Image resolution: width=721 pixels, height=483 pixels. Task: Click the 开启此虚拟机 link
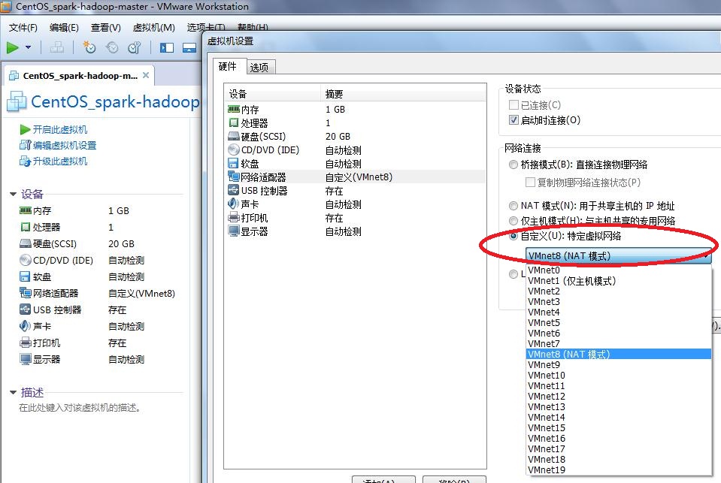tap(60, 130)
